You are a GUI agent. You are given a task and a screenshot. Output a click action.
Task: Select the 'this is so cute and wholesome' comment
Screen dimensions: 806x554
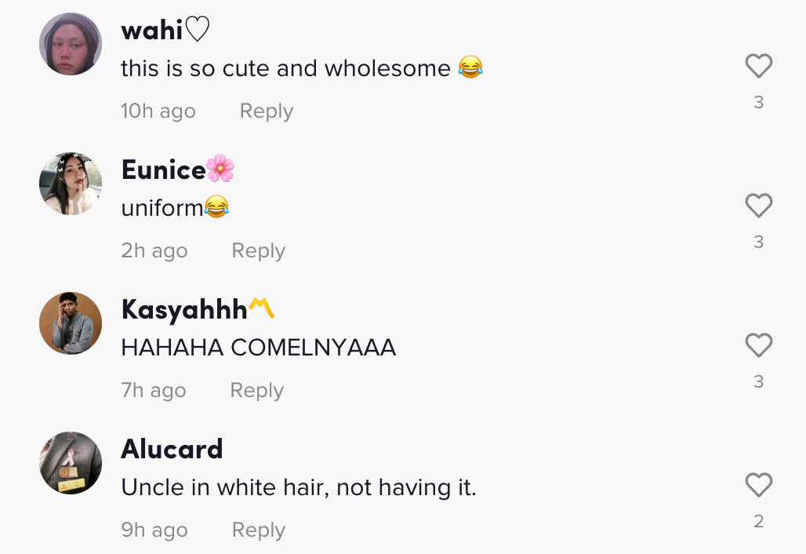click(303, 68)
